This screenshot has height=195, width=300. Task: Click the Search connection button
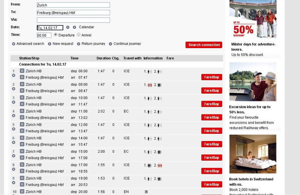[x=204, y=45]
